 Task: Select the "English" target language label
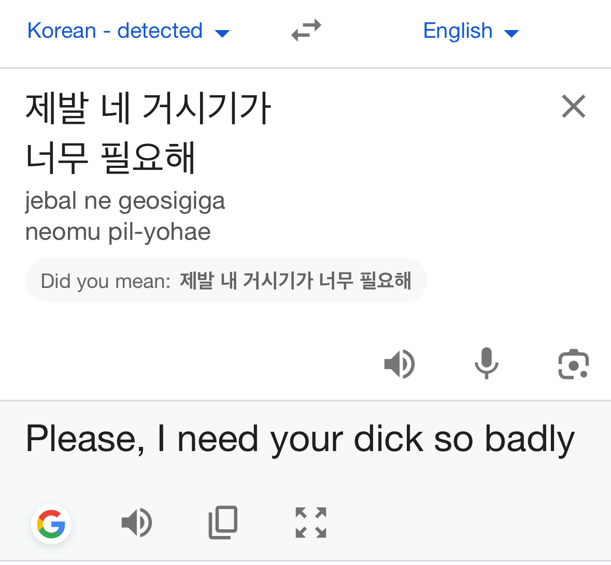(x=458, y=31)
